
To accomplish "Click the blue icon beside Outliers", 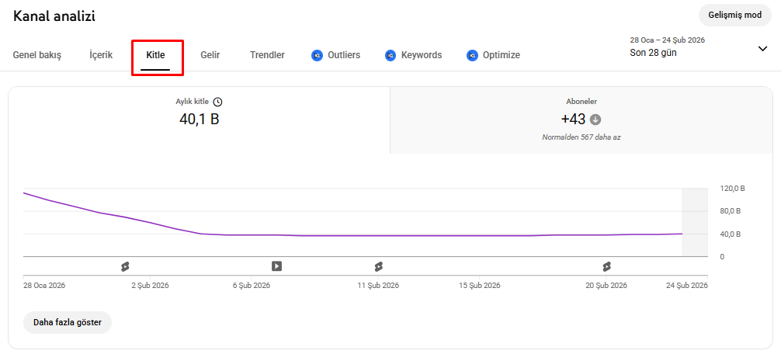I will click(x=317, y=55).
